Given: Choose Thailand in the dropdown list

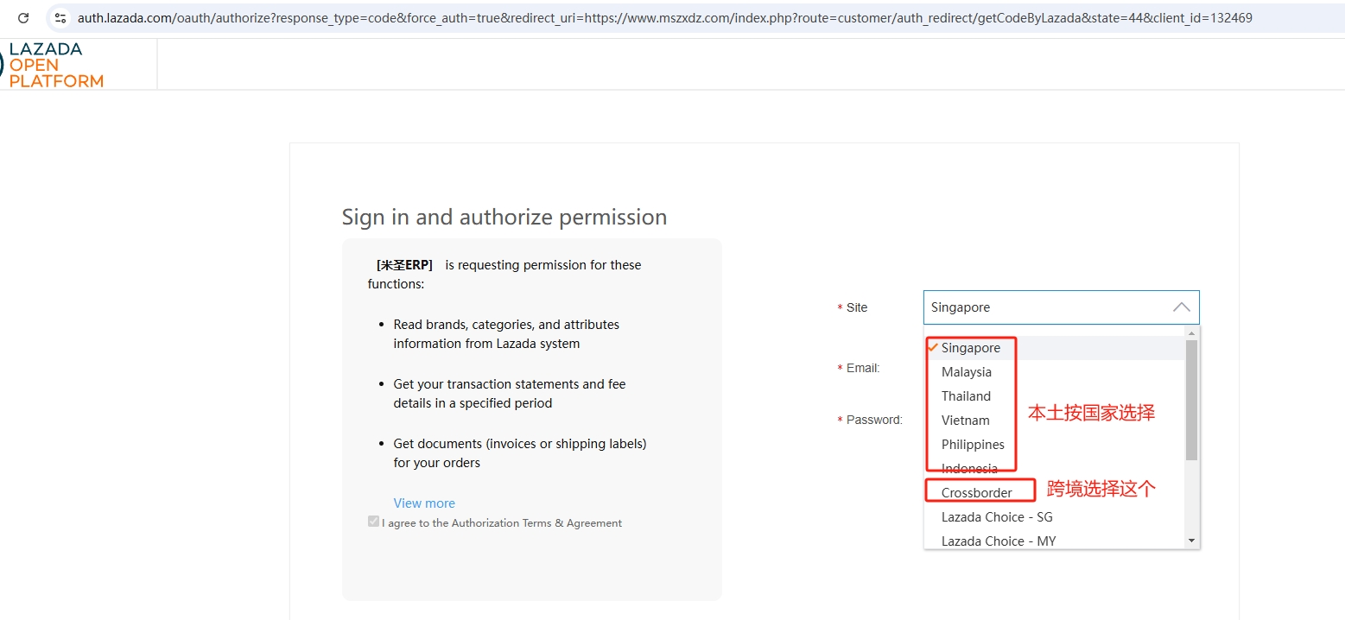Looking at the screenshot, I should click(x=966, y=396).
